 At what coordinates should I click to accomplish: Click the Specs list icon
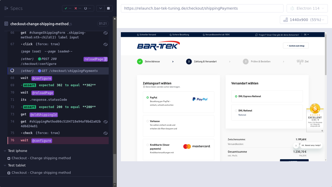6,8
